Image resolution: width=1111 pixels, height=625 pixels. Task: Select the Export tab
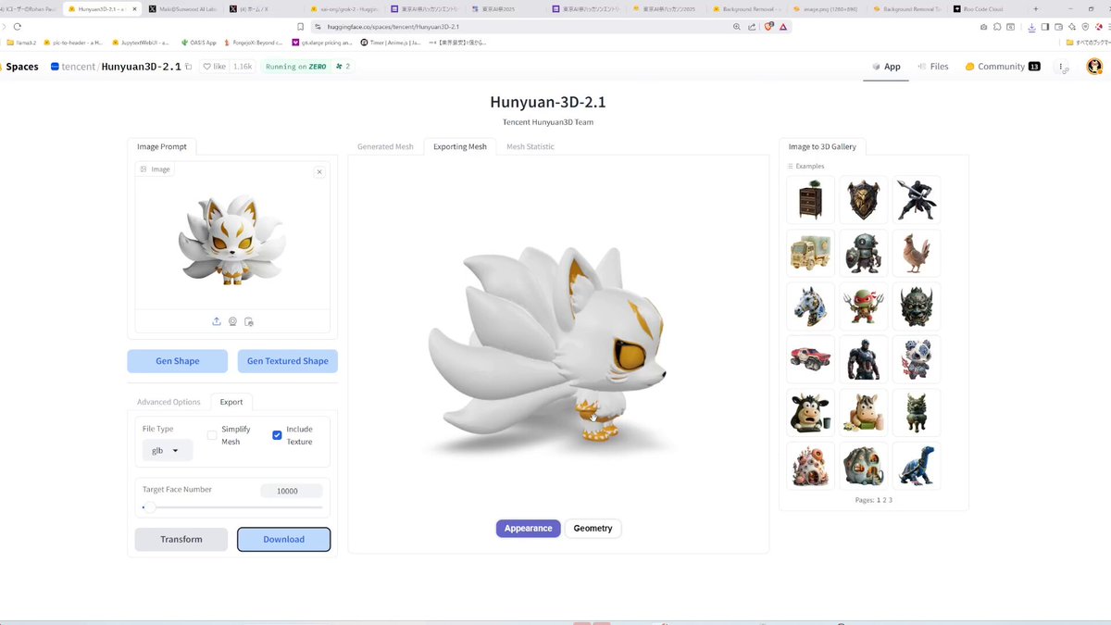click(x=231, y=402)
